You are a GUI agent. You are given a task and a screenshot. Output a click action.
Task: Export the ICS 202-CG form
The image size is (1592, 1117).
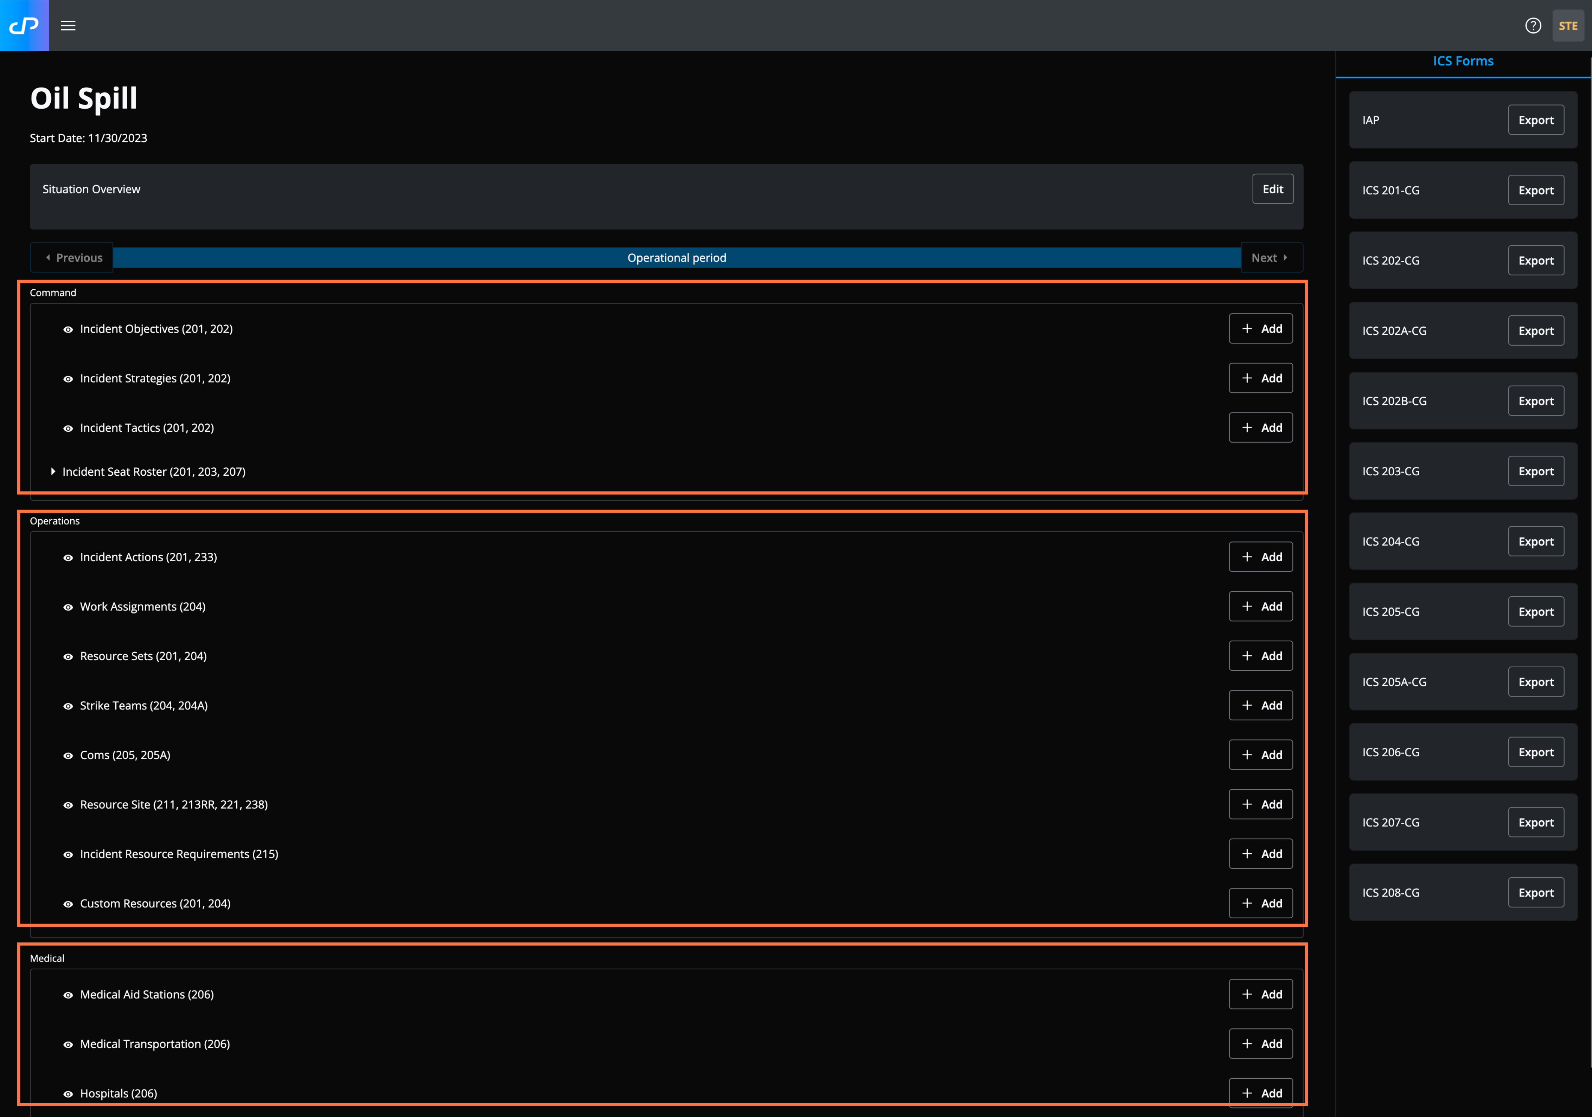[1536, 261]
